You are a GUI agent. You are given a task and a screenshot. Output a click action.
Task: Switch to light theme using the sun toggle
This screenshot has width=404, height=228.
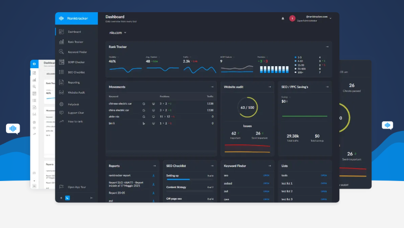point(61,198)
